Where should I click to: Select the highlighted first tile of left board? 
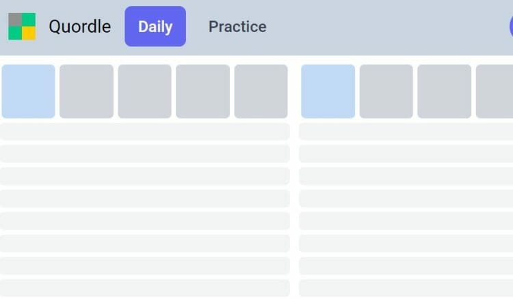coord(29,91)
